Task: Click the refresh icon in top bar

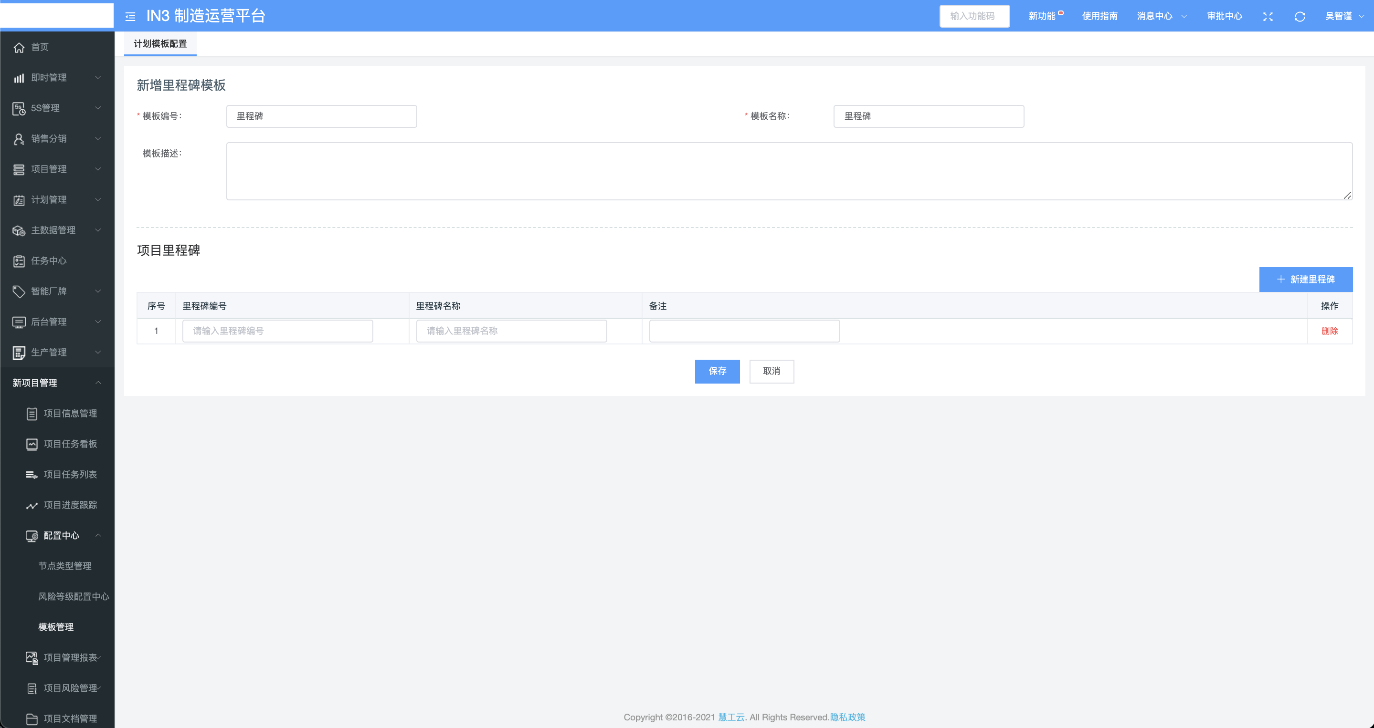Action: point(1300,17)
